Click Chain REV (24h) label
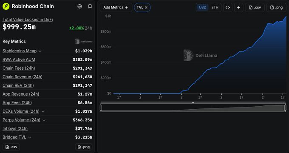The width and height of the screenshot is (289, 153). pos(18,85)
